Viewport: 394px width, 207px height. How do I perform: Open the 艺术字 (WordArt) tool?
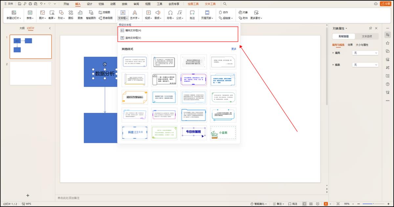pyautogui.click(x=134, y=12)
